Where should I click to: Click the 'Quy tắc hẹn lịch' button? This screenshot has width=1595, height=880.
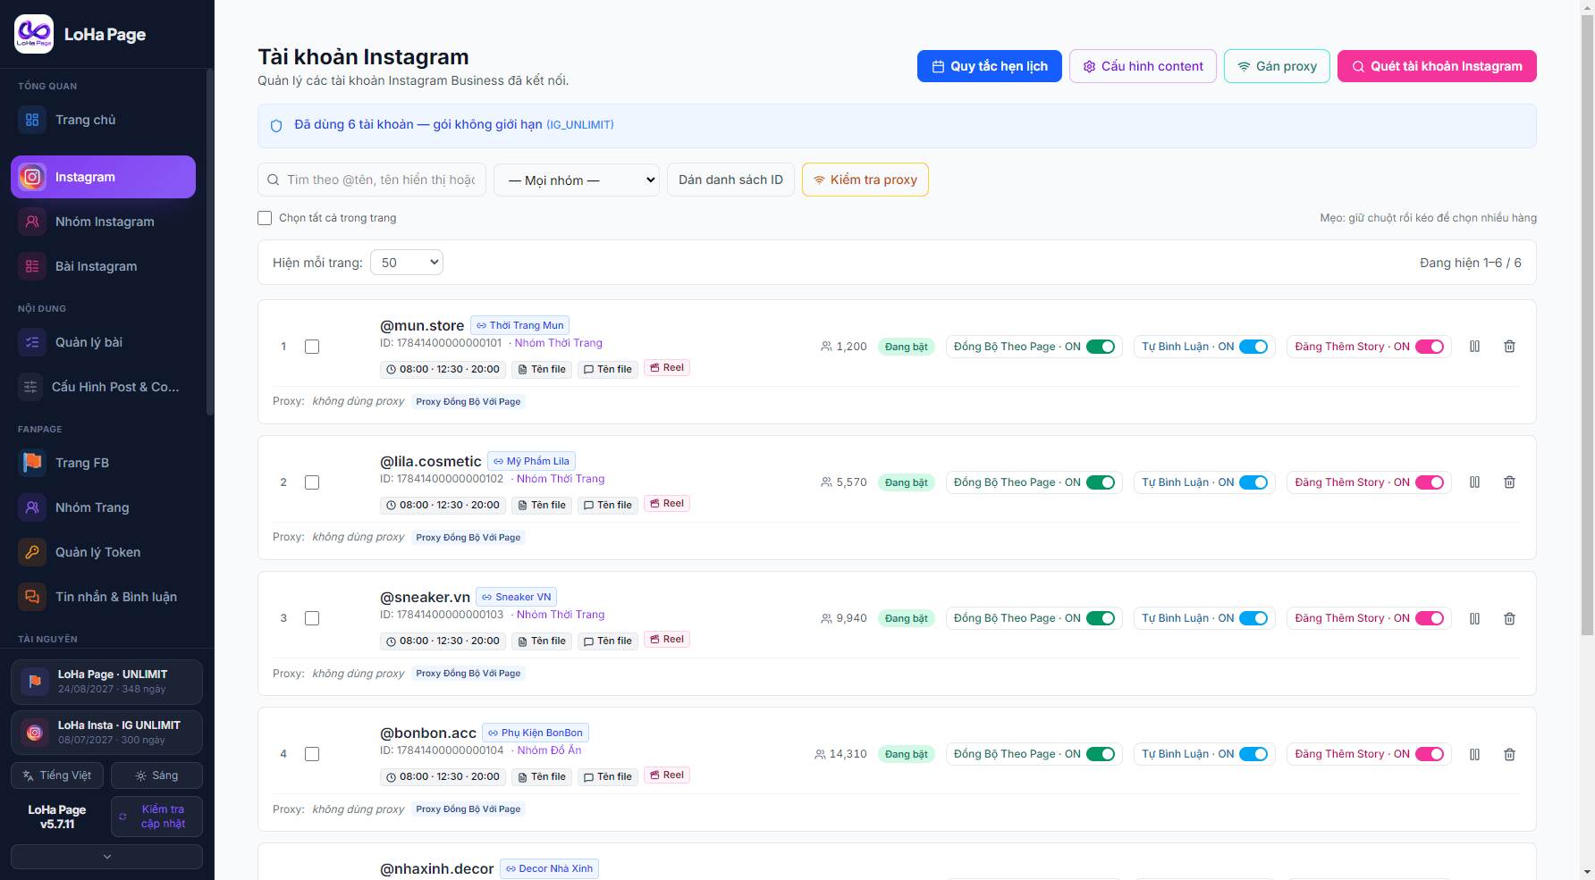[x=990, y=66]
